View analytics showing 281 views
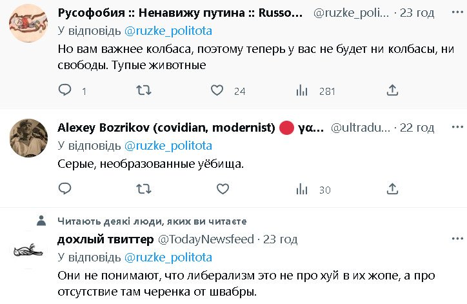This screenshot has width=467, height=304. tap(302, 90)
